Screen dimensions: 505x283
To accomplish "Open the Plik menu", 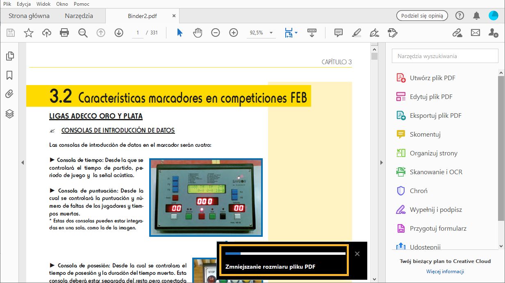I will click(x=7, y=4).
